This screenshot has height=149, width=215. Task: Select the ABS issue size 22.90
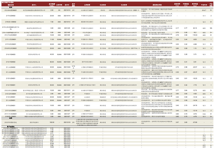point(52,144)
